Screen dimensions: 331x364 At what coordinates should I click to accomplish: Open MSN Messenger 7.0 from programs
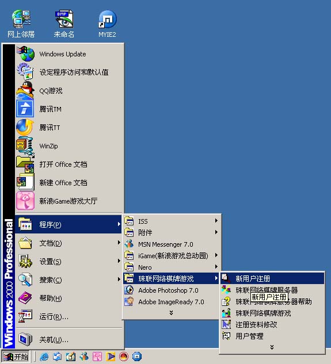[x=172, y=244]
